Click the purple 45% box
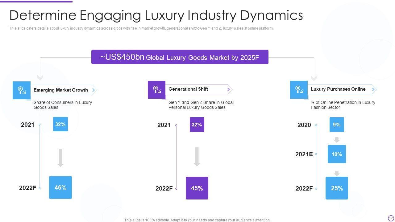 (x=197, y=188)
